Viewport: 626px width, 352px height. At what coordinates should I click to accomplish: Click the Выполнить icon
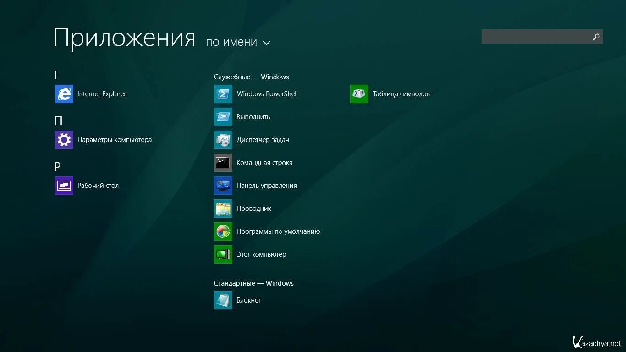point(223,117)
